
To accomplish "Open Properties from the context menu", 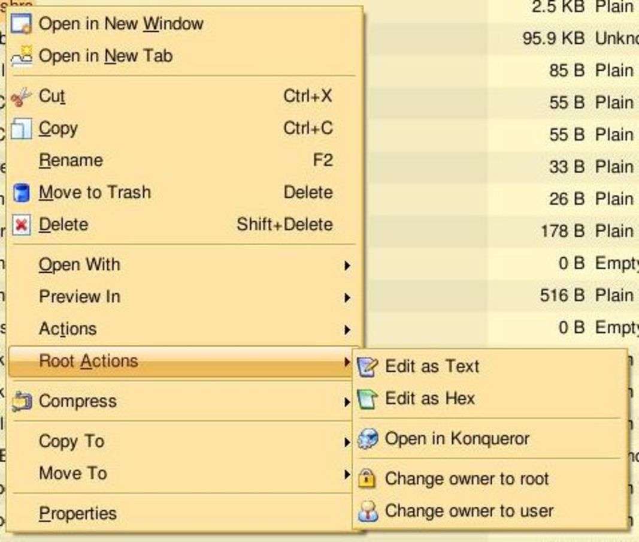I will [x=77, y=514].
